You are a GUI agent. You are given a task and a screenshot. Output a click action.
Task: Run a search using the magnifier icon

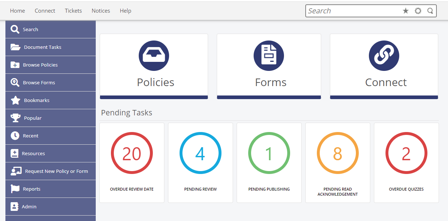coord(430,11)
